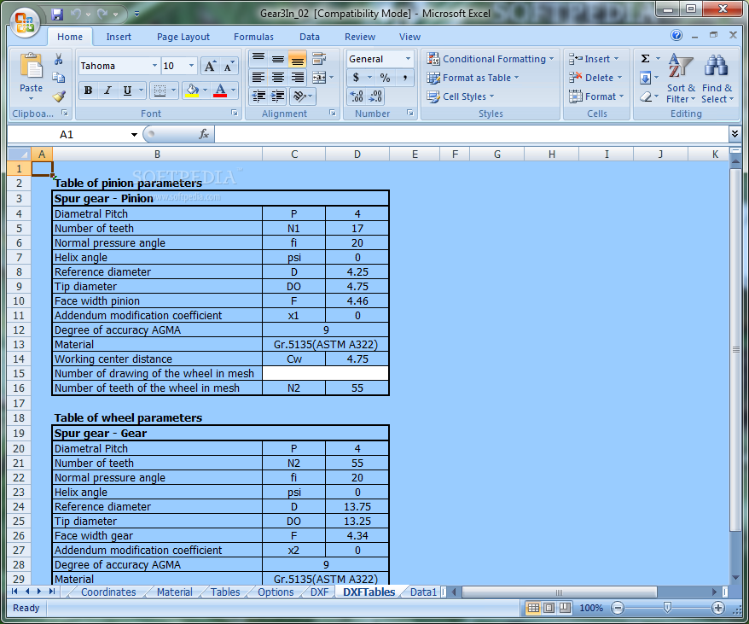Click the Insert Function fx icon

(204, 134)
